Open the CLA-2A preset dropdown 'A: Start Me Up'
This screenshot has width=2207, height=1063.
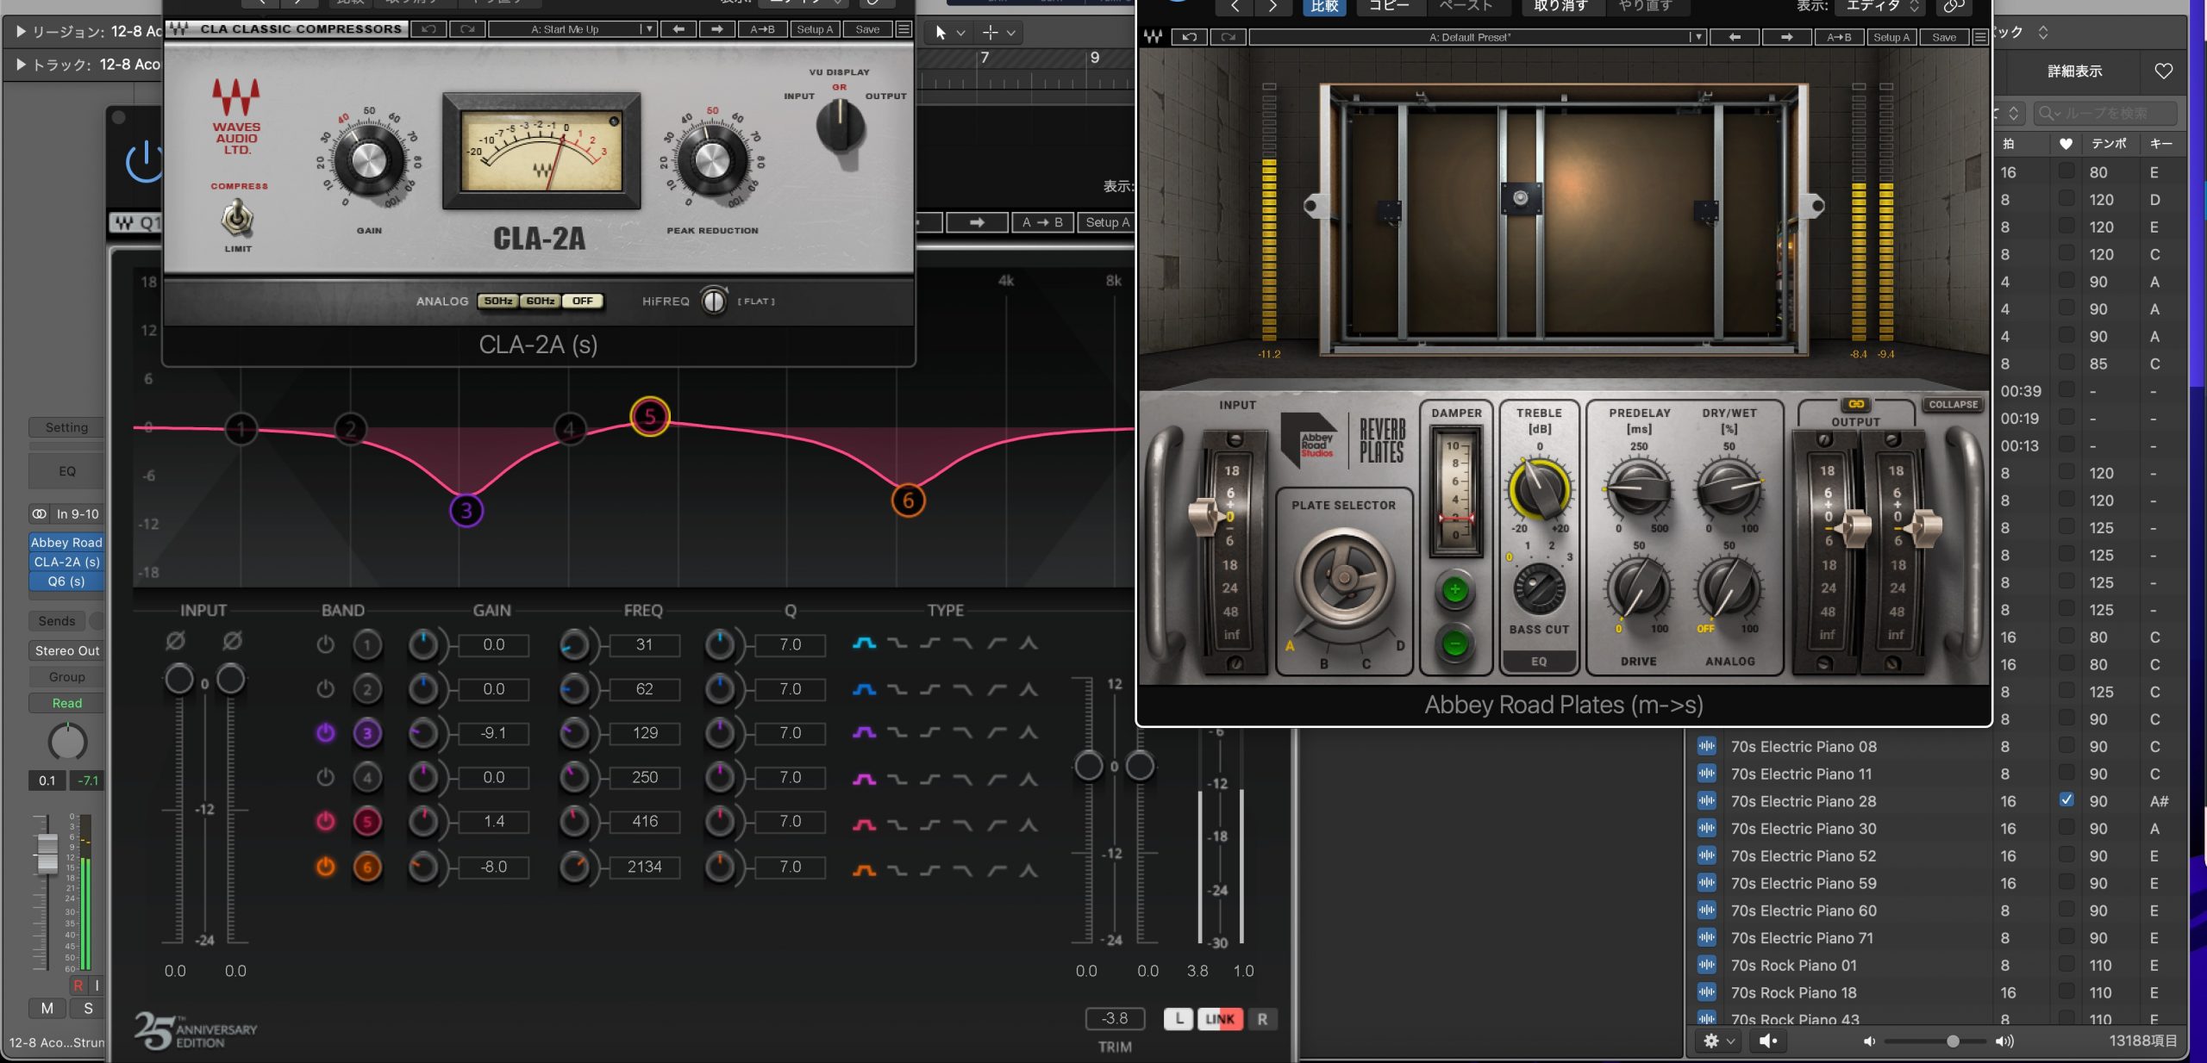click(572, 29)
